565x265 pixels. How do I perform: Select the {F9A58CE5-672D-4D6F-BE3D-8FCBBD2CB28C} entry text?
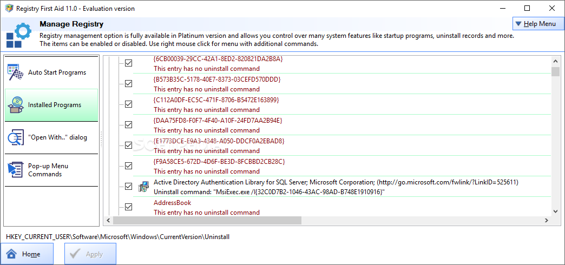coord(219,161)
